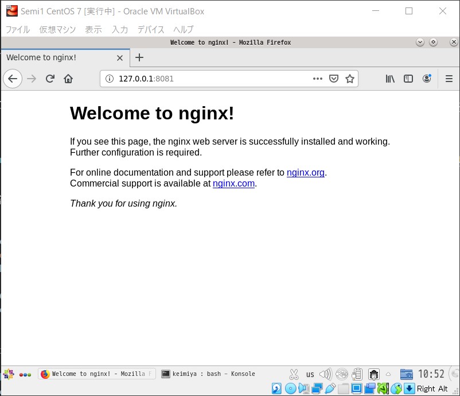
Task: Open the 表示 menu
Action: (x=93, y=29)
